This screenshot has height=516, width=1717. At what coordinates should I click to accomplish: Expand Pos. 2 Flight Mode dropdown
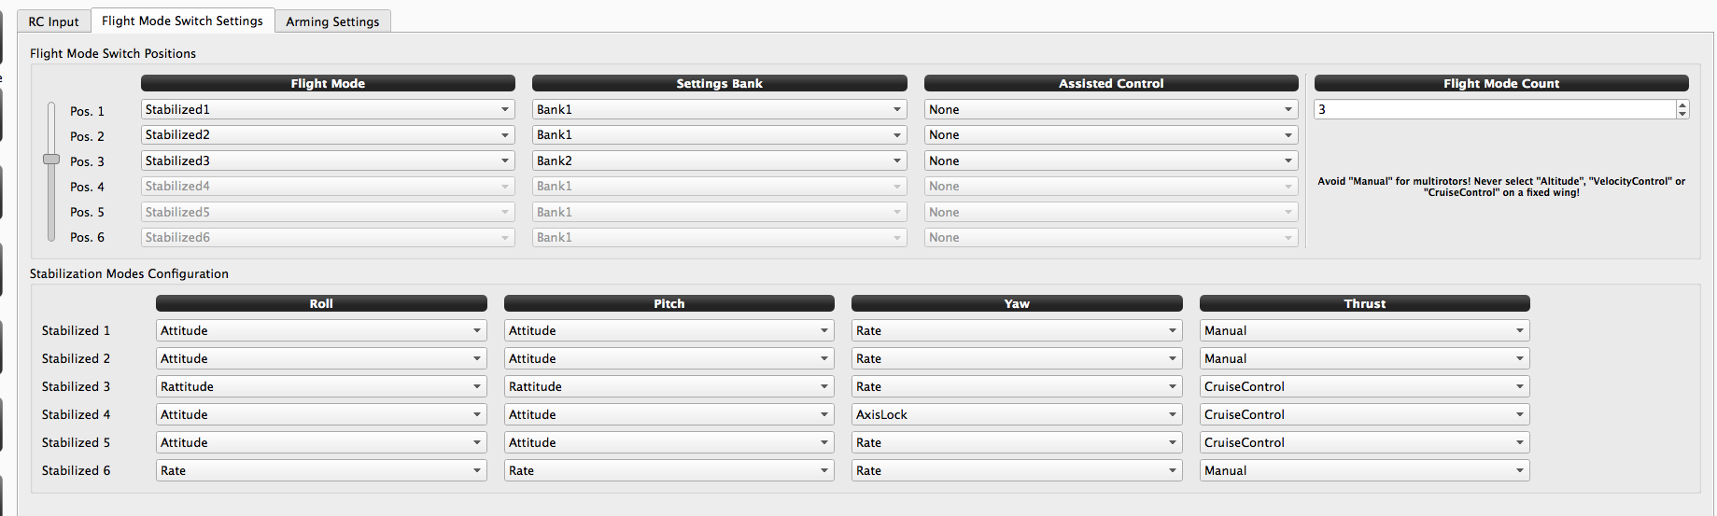click(x=327, y=134)
